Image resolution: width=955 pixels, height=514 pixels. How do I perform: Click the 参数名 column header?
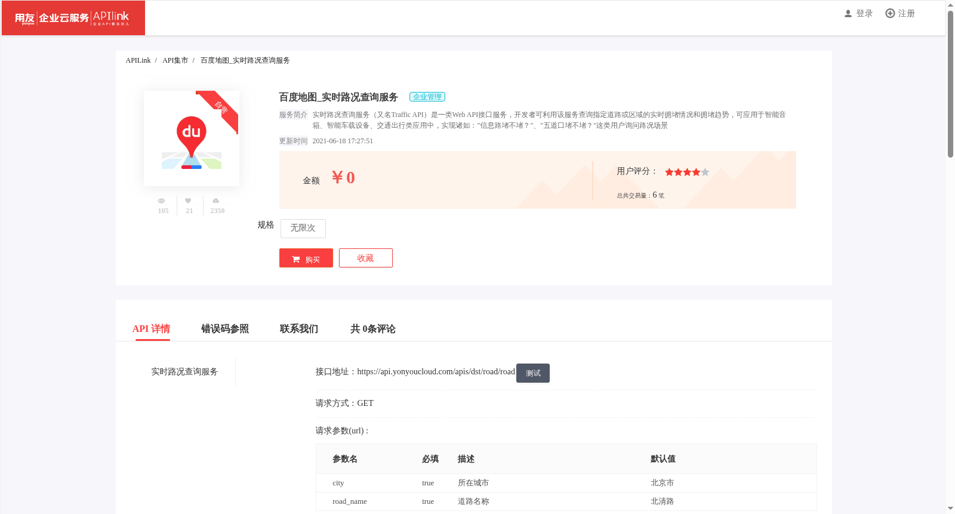tap(345, 459)
